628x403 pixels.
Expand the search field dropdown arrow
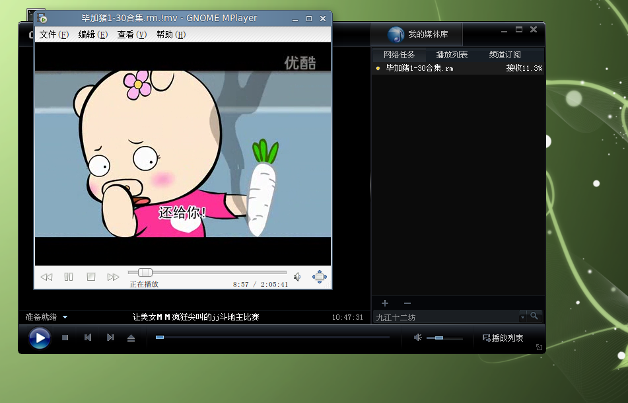(522, 317)
